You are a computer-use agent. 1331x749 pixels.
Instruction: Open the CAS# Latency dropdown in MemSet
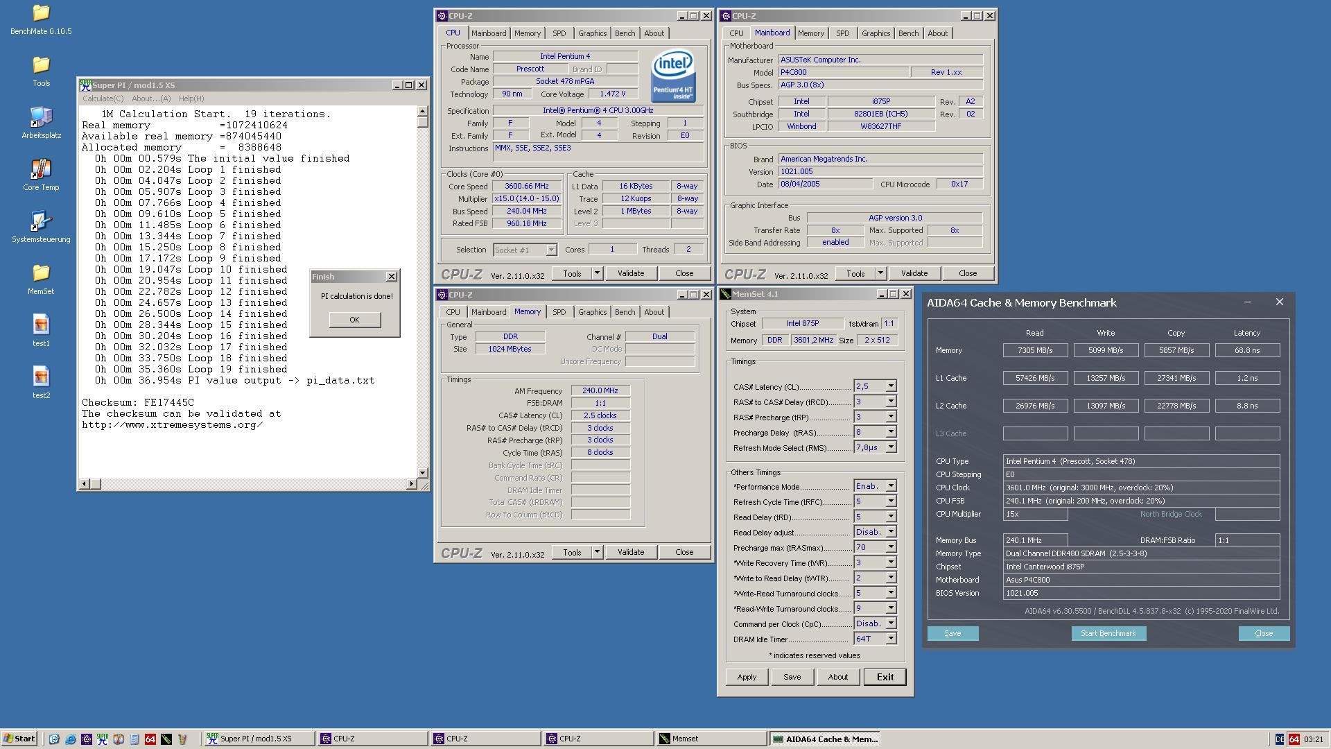click(x=891, y=386)
